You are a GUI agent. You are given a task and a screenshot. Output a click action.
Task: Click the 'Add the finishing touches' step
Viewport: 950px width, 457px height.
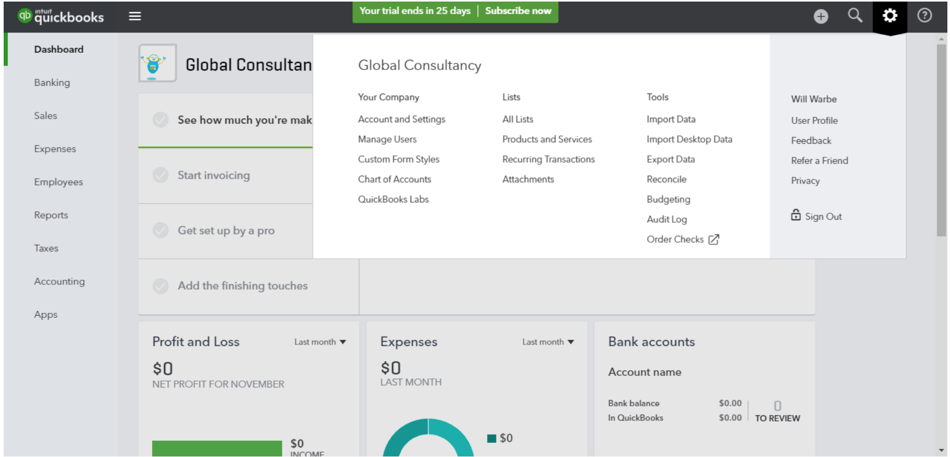pos(248,287)
